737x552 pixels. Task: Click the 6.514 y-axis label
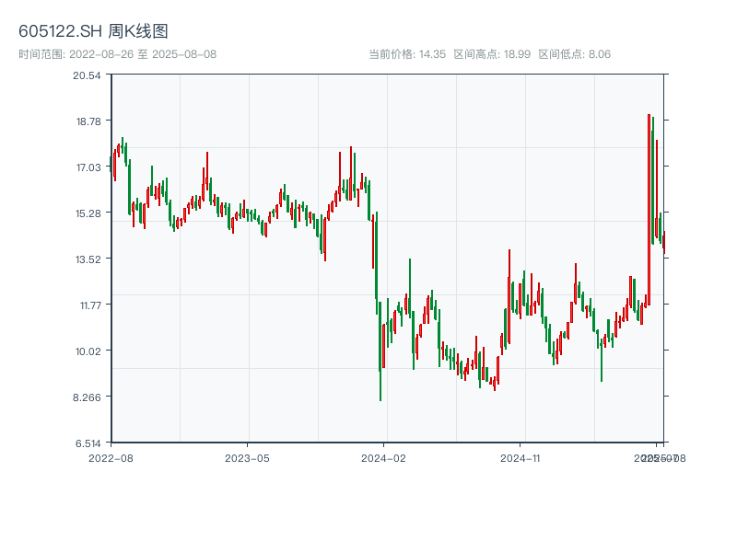(88, 443)
